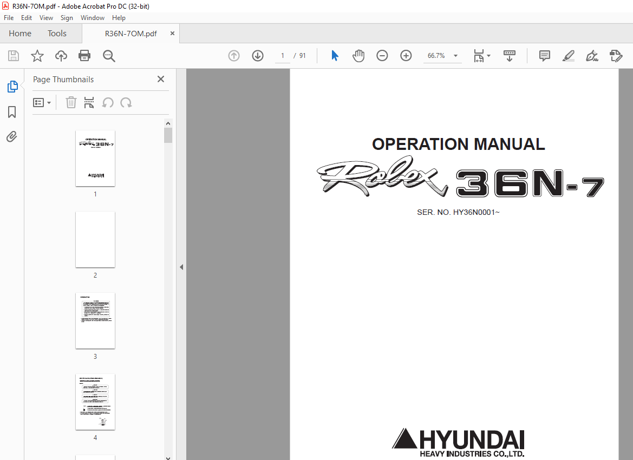
Task: Click the Fit width page icon
Action: pyautogui.click(x=479, y=56)
